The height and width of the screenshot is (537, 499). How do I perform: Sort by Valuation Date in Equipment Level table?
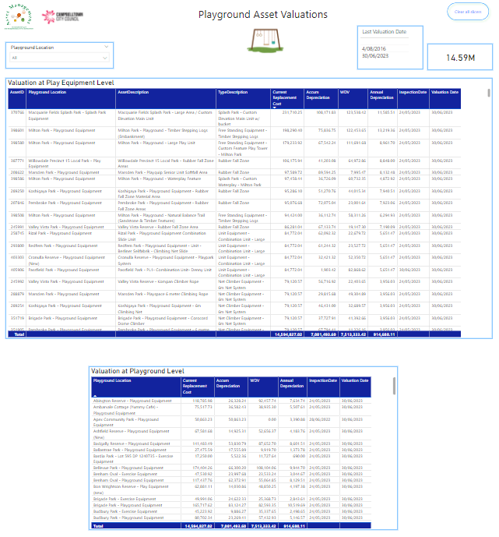pos(445,92)
